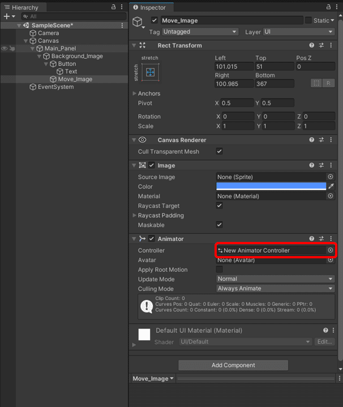343x407 pixels.
Task: Select EventSystem in hierarchy
Action: [55, 87]
